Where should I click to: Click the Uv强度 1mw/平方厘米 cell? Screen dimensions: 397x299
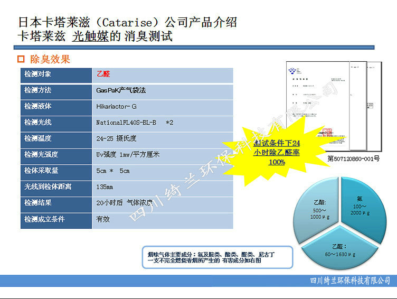pyautogui.click(x=162, y=155)
